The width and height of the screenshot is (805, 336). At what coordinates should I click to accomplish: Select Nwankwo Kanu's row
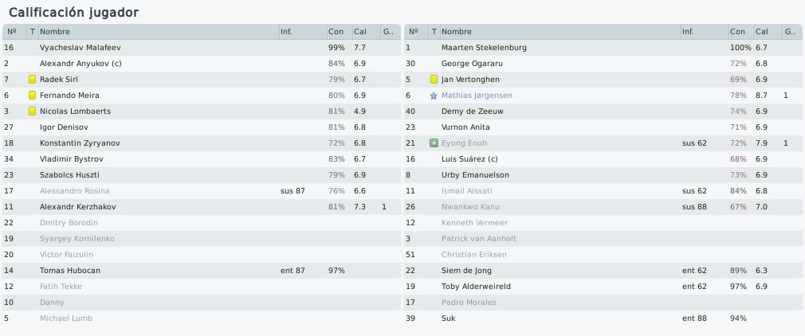pyautogui.click(x=604, y=207)
